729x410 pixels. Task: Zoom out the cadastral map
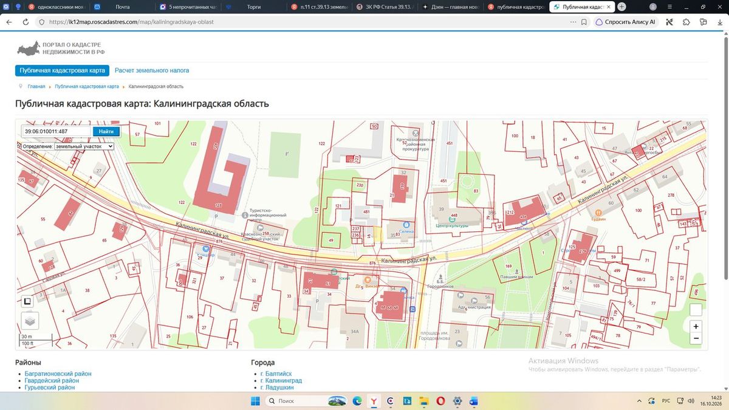696,338
